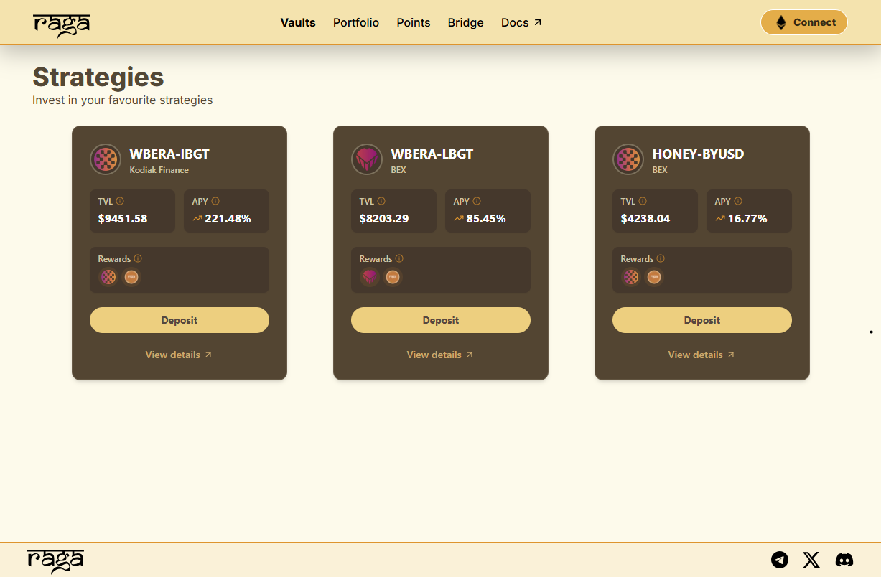Click the TVL info icon on WBERA-IBGT card

[x=120, y=201]
